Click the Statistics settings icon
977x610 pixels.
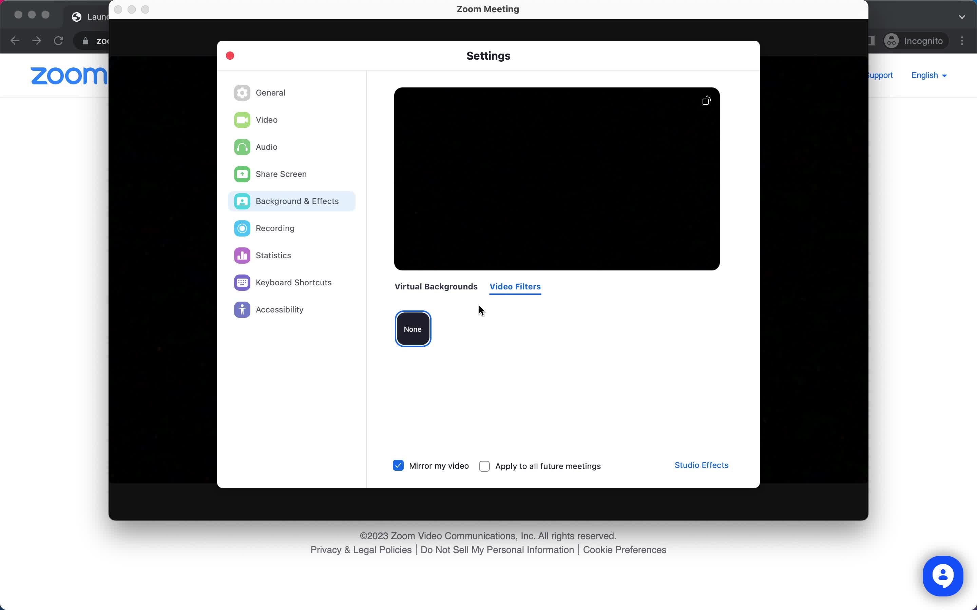[243, 255]
